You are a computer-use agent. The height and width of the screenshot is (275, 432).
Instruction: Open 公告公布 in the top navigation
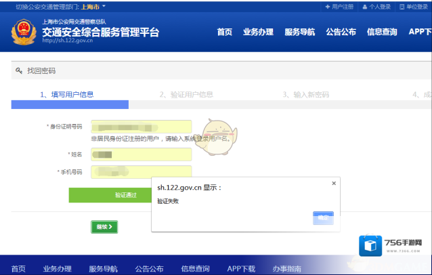point(341,32)
